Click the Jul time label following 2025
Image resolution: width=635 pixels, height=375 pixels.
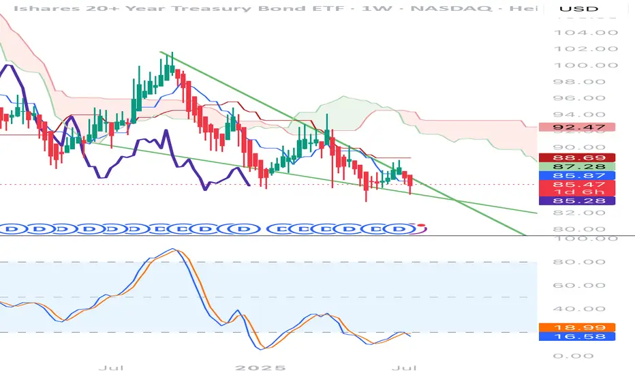[404, 367]
